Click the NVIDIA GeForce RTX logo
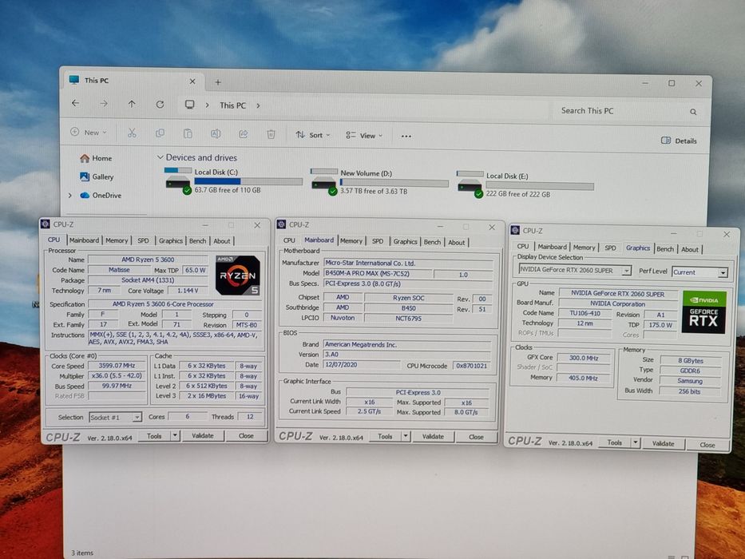 [x=704, y=312]
